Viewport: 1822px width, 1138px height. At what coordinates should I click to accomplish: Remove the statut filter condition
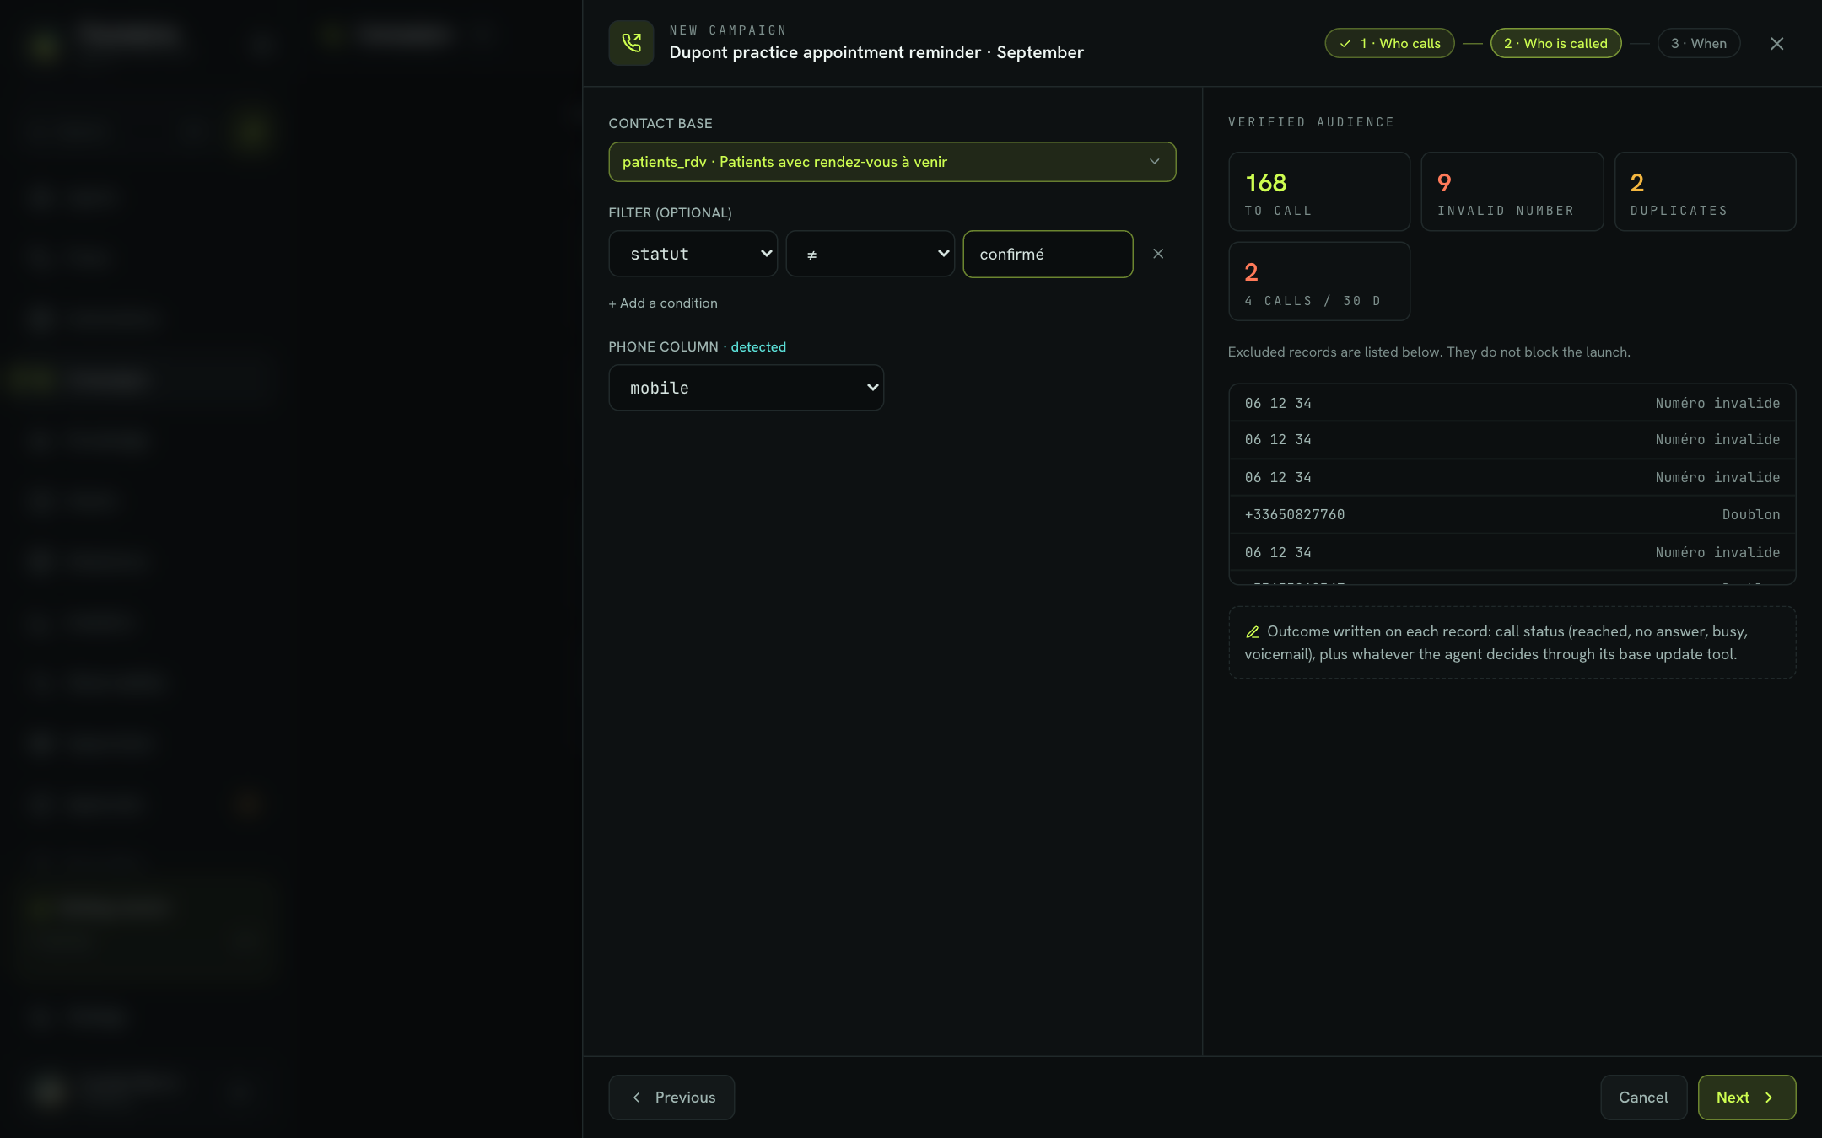coord(1158,254)
